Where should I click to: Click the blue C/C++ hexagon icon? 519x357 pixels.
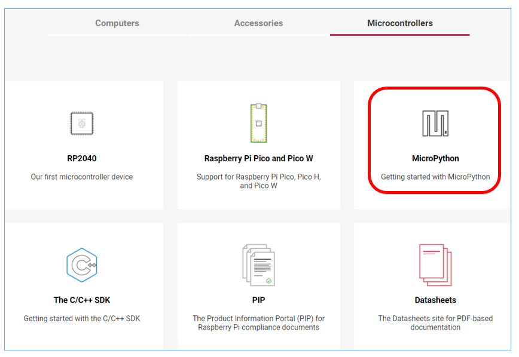click(x=82, y=265)
